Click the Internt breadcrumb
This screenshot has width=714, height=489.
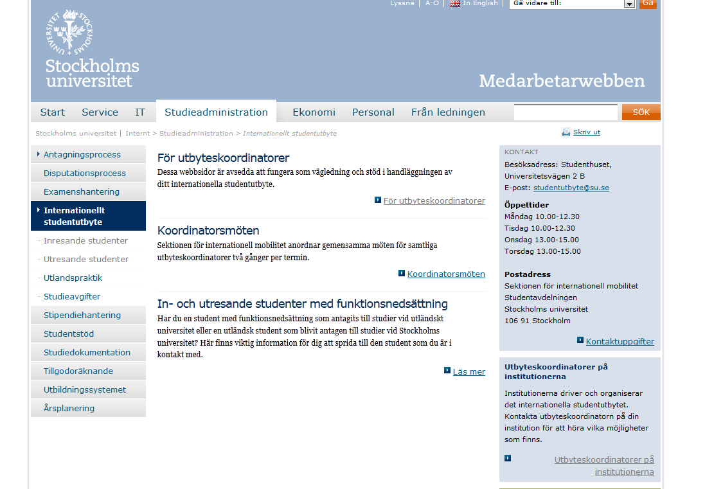[x=138, y=134]
